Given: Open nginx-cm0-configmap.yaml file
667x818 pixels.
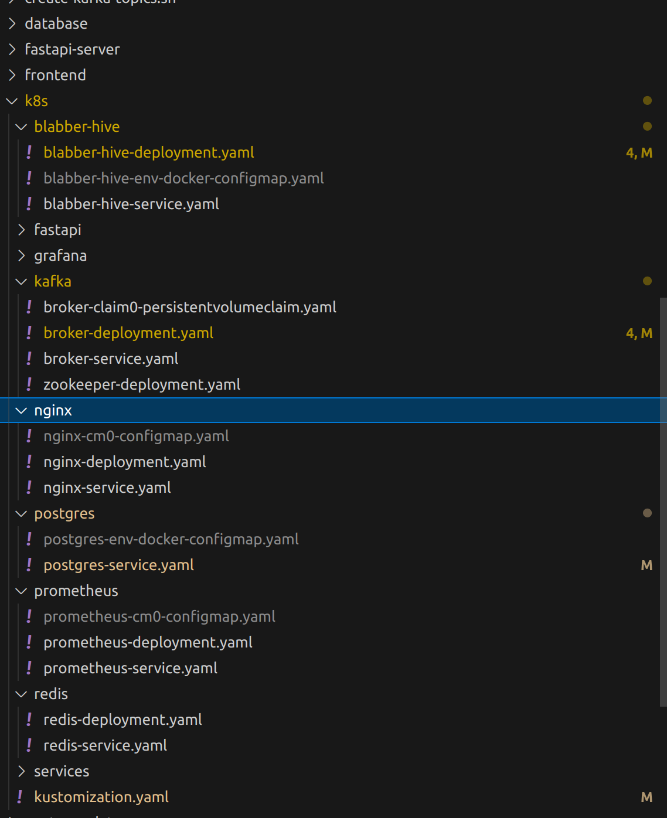Looking at the screenshot, I should point(136,436).
